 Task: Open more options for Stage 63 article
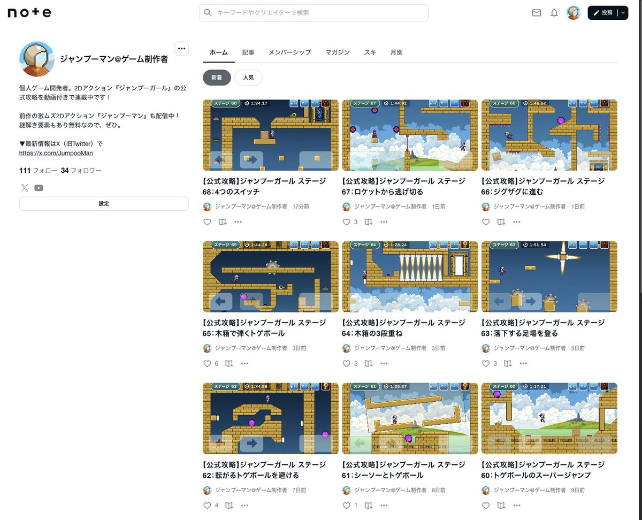[523, 364]
